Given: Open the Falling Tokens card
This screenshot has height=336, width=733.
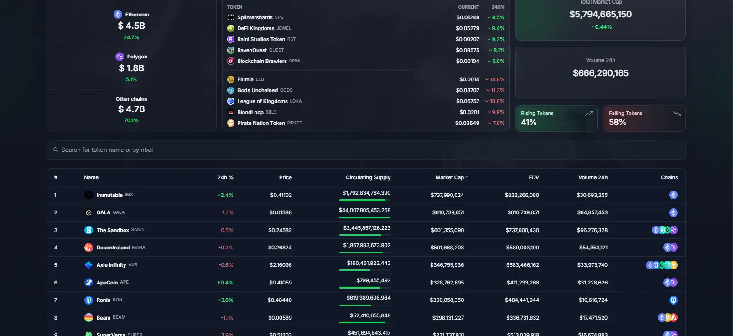Looking at the screenshot, I should (644, 119).
